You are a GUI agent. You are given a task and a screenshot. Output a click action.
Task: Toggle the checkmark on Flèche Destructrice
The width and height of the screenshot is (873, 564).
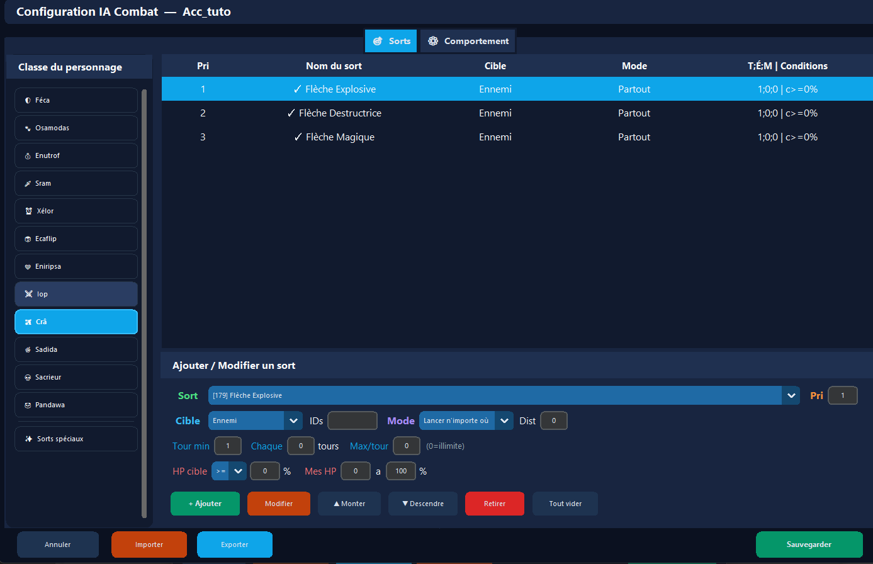291,113
